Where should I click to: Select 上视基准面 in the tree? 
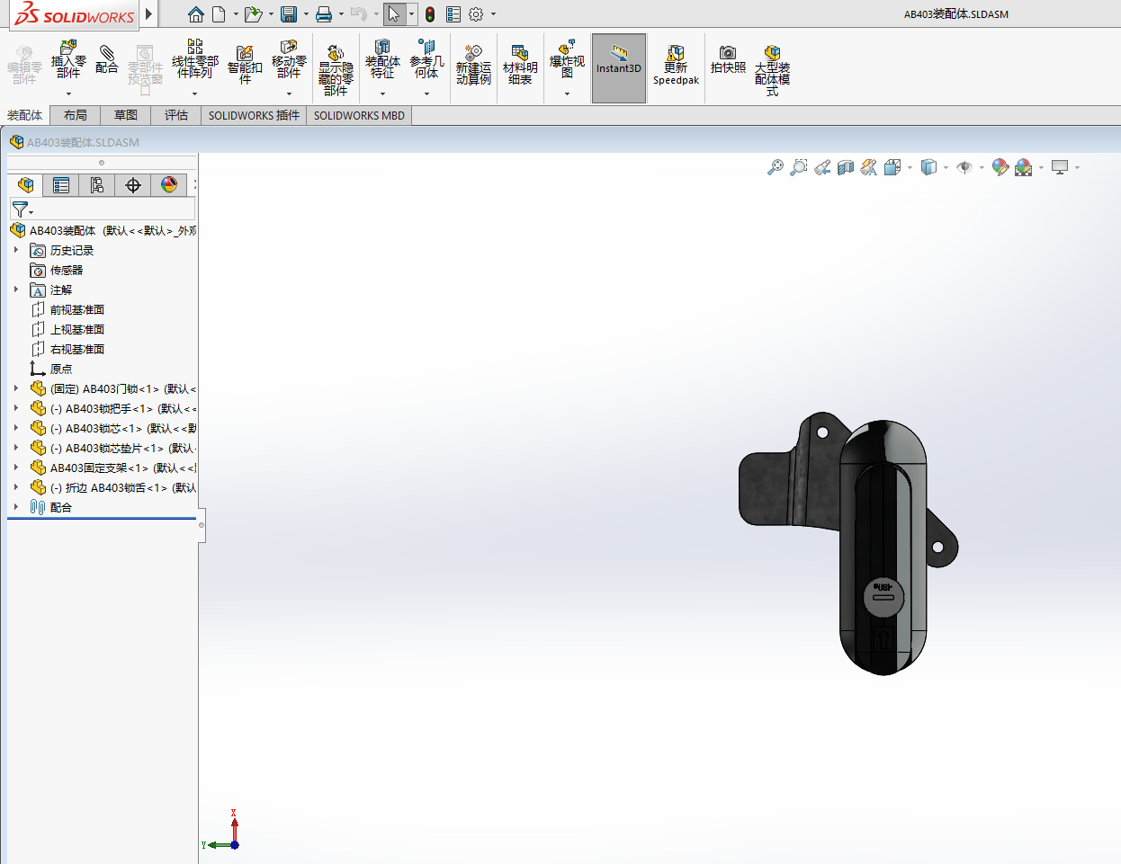[76, 329]
